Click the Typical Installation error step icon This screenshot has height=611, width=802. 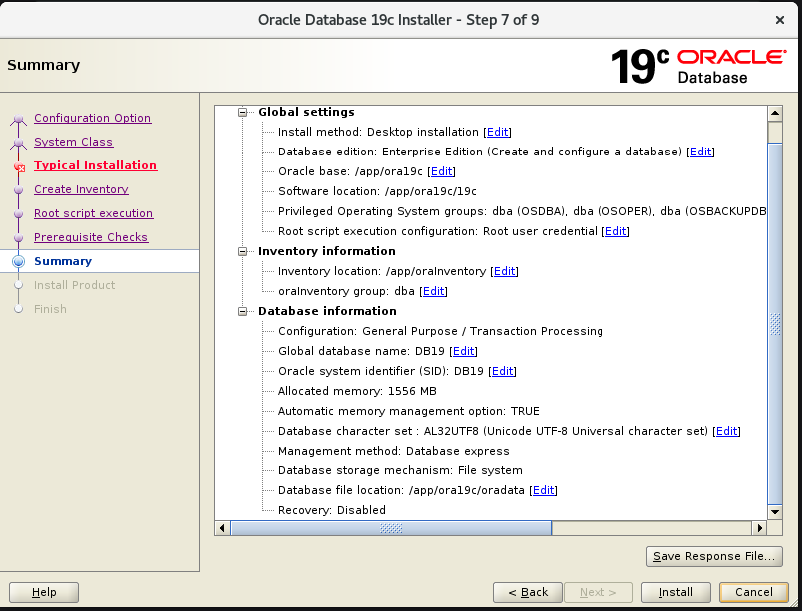coord(19,167)
